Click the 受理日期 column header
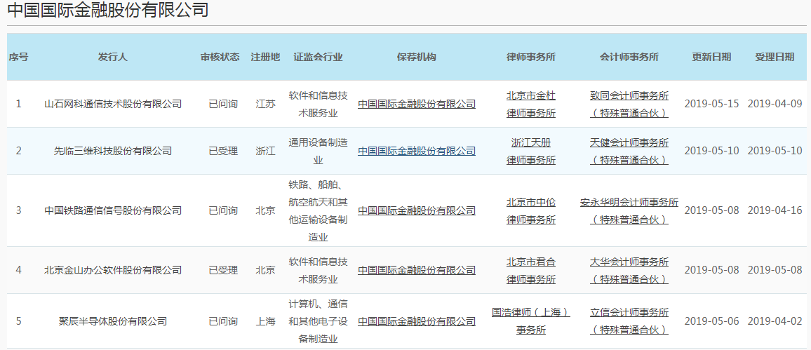The height and width of the screenshot is (350, 811). (775, 57)
